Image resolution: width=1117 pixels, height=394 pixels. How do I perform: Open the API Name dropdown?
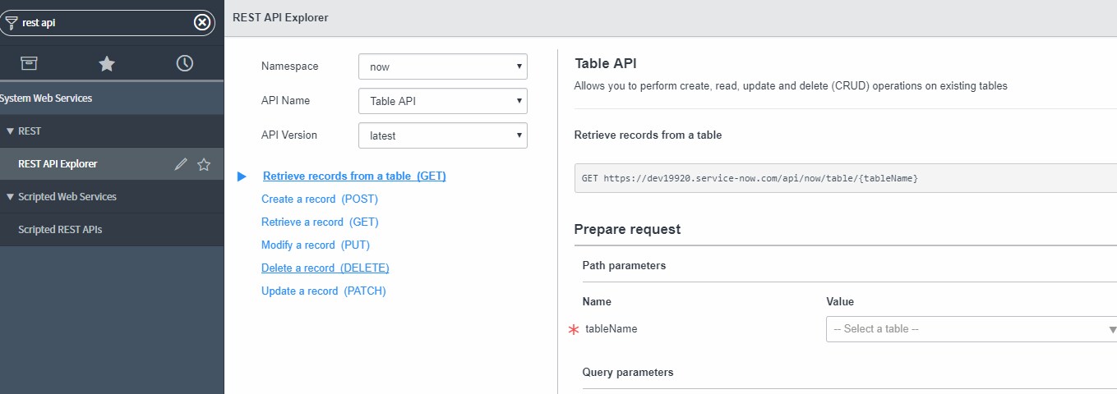pyautogui.click(x=443, y=101)
